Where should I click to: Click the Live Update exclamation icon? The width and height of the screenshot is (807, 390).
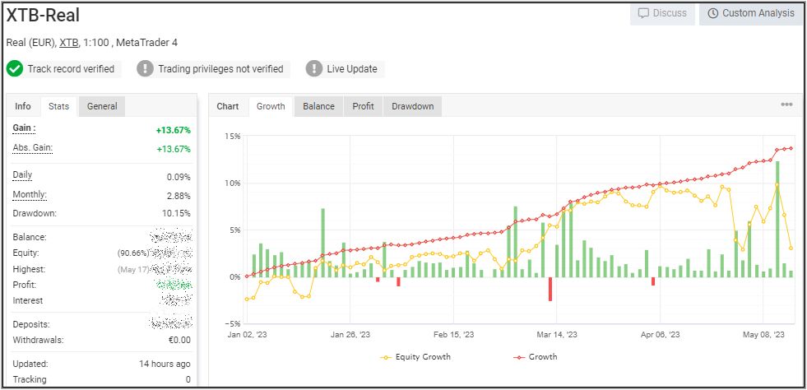(313, 69)
